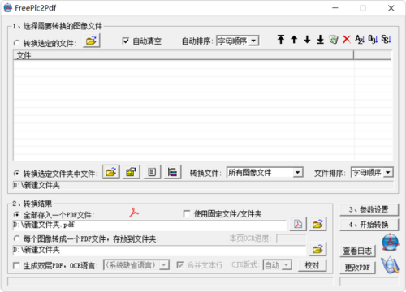The image size is (406, 292).
Task: Click the 3、参数设置 button
Action: (369, 209)
